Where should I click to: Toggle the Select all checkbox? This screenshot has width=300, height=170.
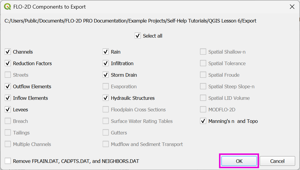[138, 36]
